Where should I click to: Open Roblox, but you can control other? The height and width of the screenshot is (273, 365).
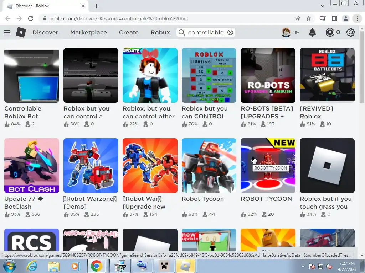pyautogui.click(x=150, y=75)
